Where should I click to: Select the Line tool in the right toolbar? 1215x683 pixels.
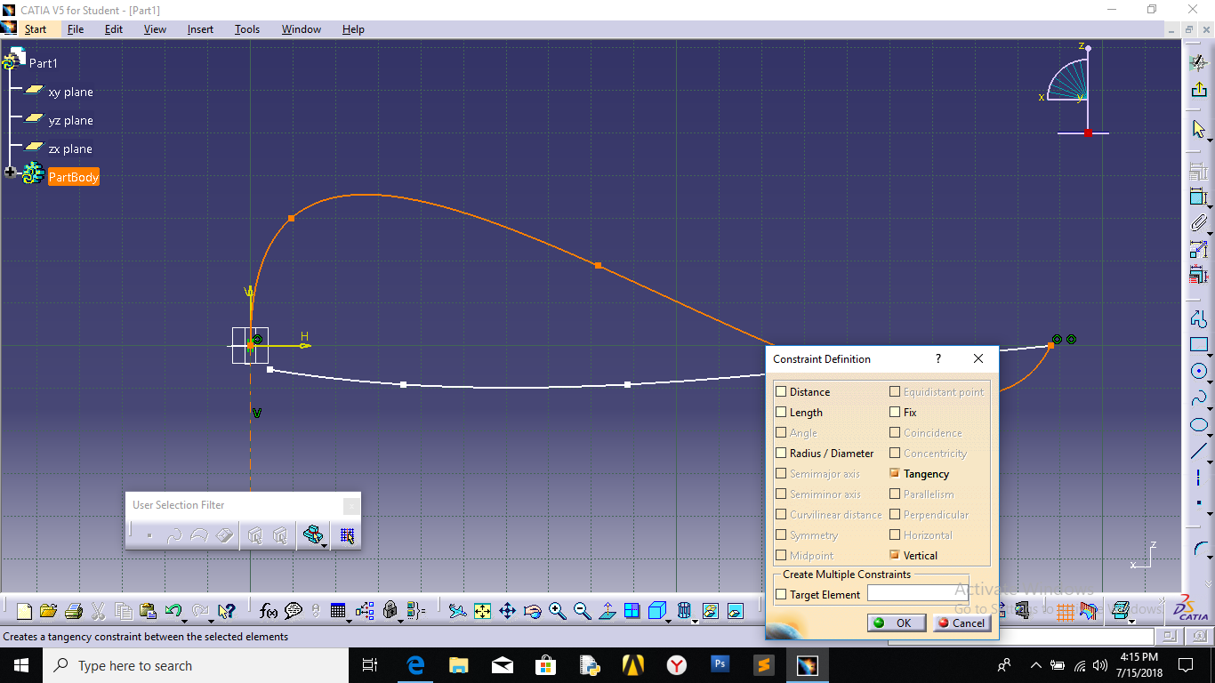(1200, 452)
